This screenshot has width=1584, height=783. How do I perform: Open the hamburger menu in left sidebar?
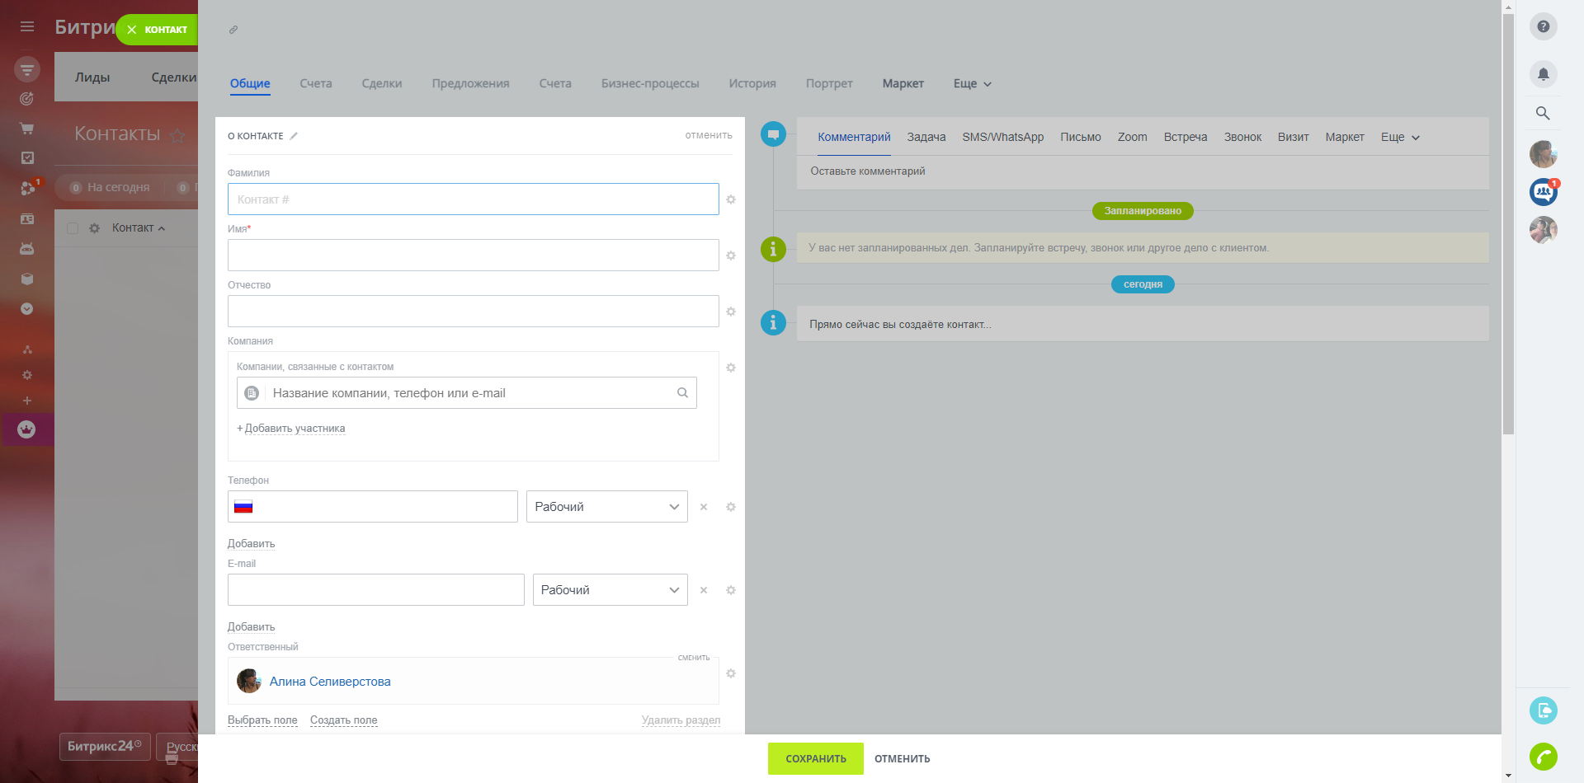coord(27,26)
